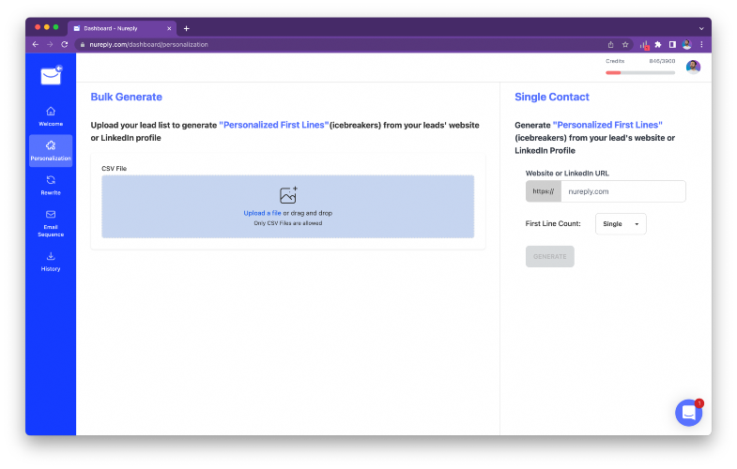Click the Nureply envelope logo
The height and width of the screenshot is (469, 737).
(52, 75)
